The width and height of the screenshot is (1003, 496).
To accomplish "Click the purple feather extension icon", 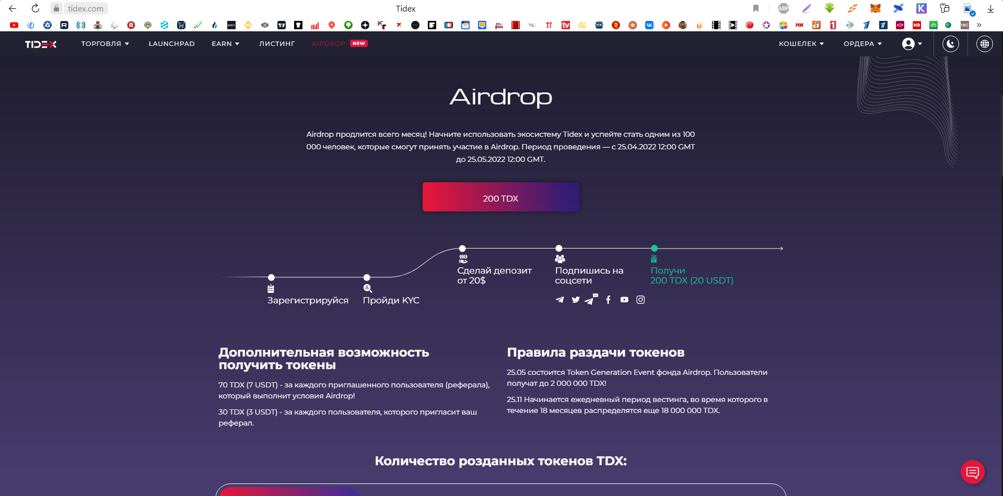I will tap(807, 8).
